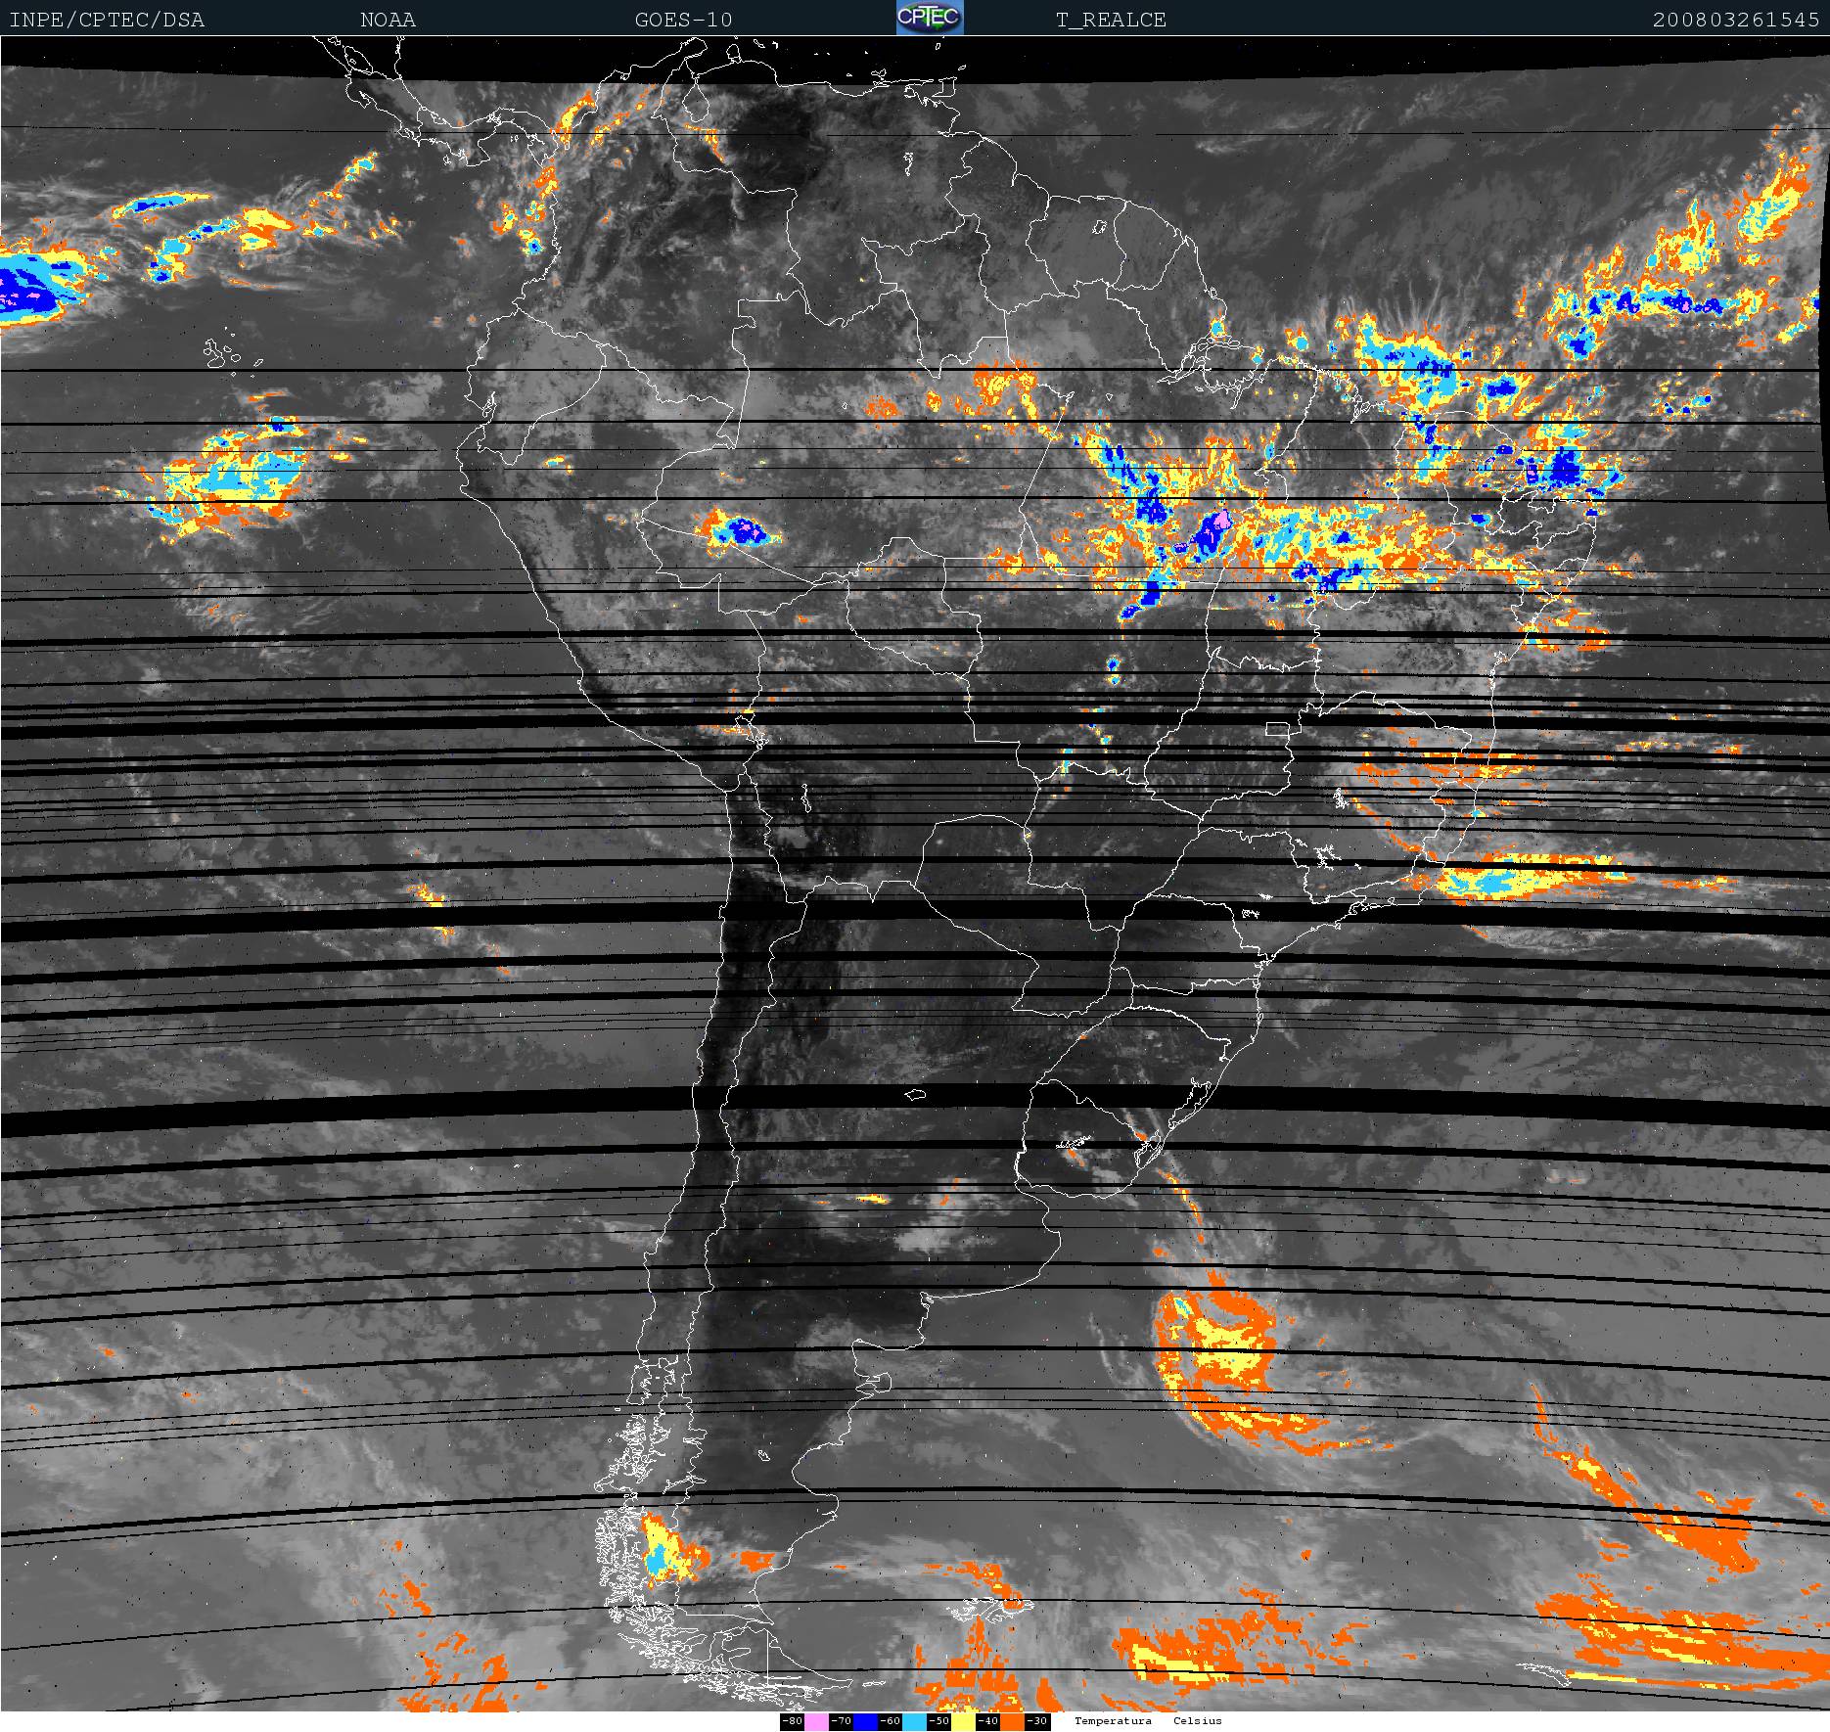This screenshot has width=1830, height=1732.
Task: Click the INPE/CPTEC/DSA header label
Action: click(107, 20)
